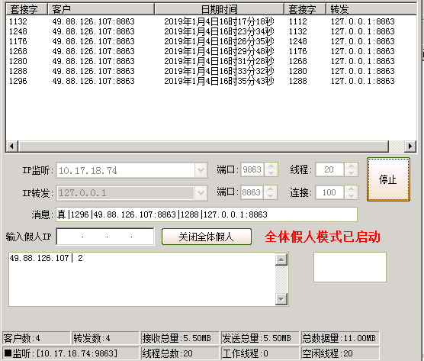Open the IP转发 address dropdown
This screenshot has width=424, height=361.
201,193
